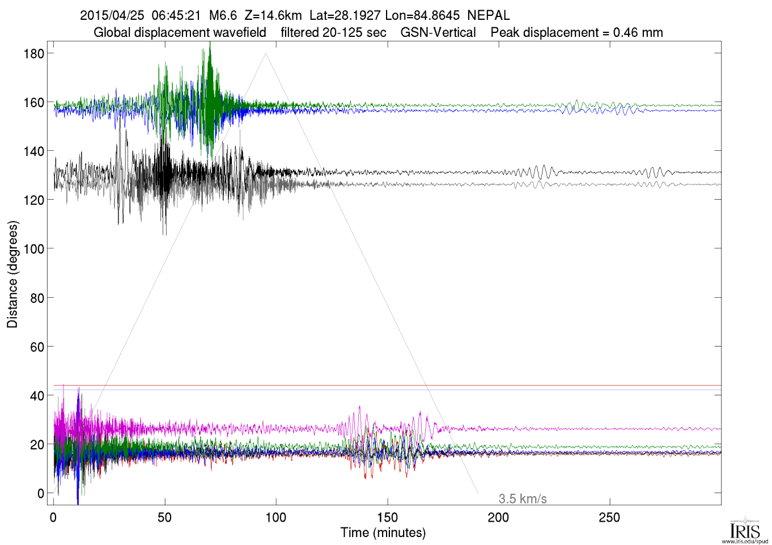
Task: Select the 2015/04/25 event date
Action: [112, 15]
